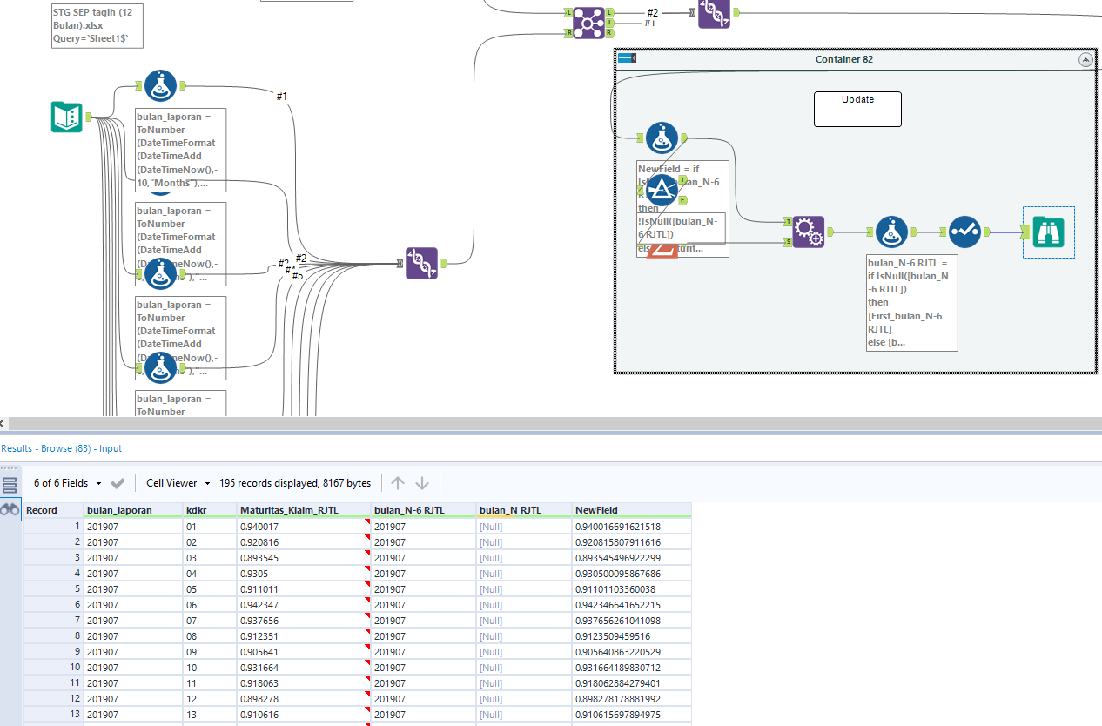Click the canvas horizontal scrollbar left arrow
This screenshot has height=726, width=1102.
(x=3, y=424)
